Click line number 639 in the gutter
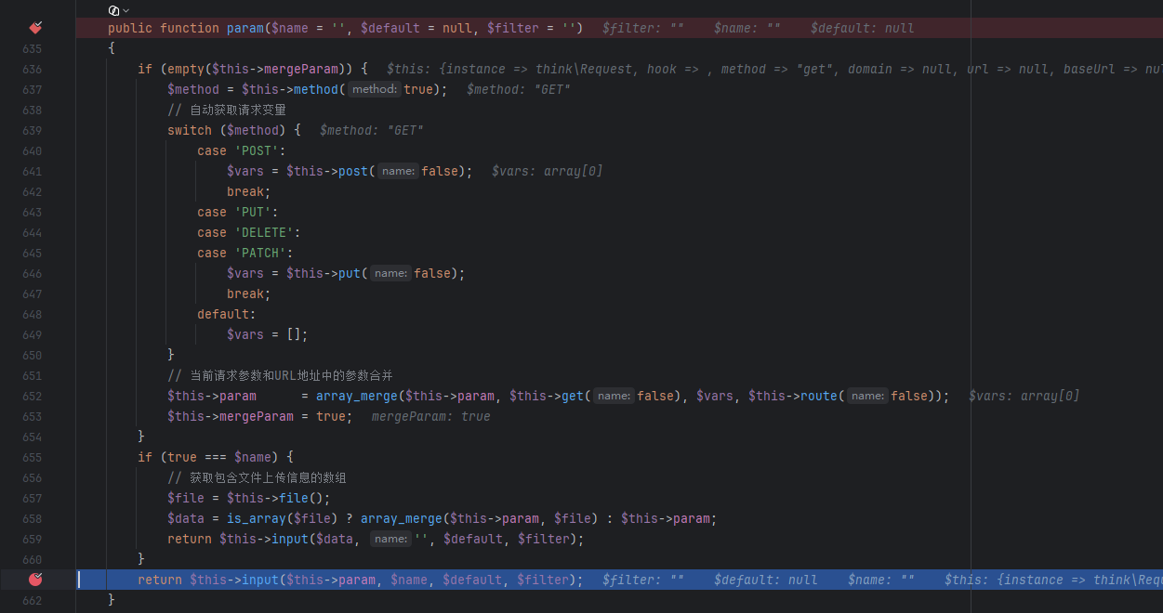 click(32, 130)
